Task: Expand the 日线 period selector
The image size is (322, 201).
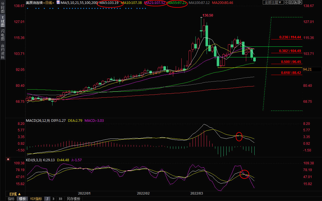Action: pyautogui.click(x=15, y=194)
